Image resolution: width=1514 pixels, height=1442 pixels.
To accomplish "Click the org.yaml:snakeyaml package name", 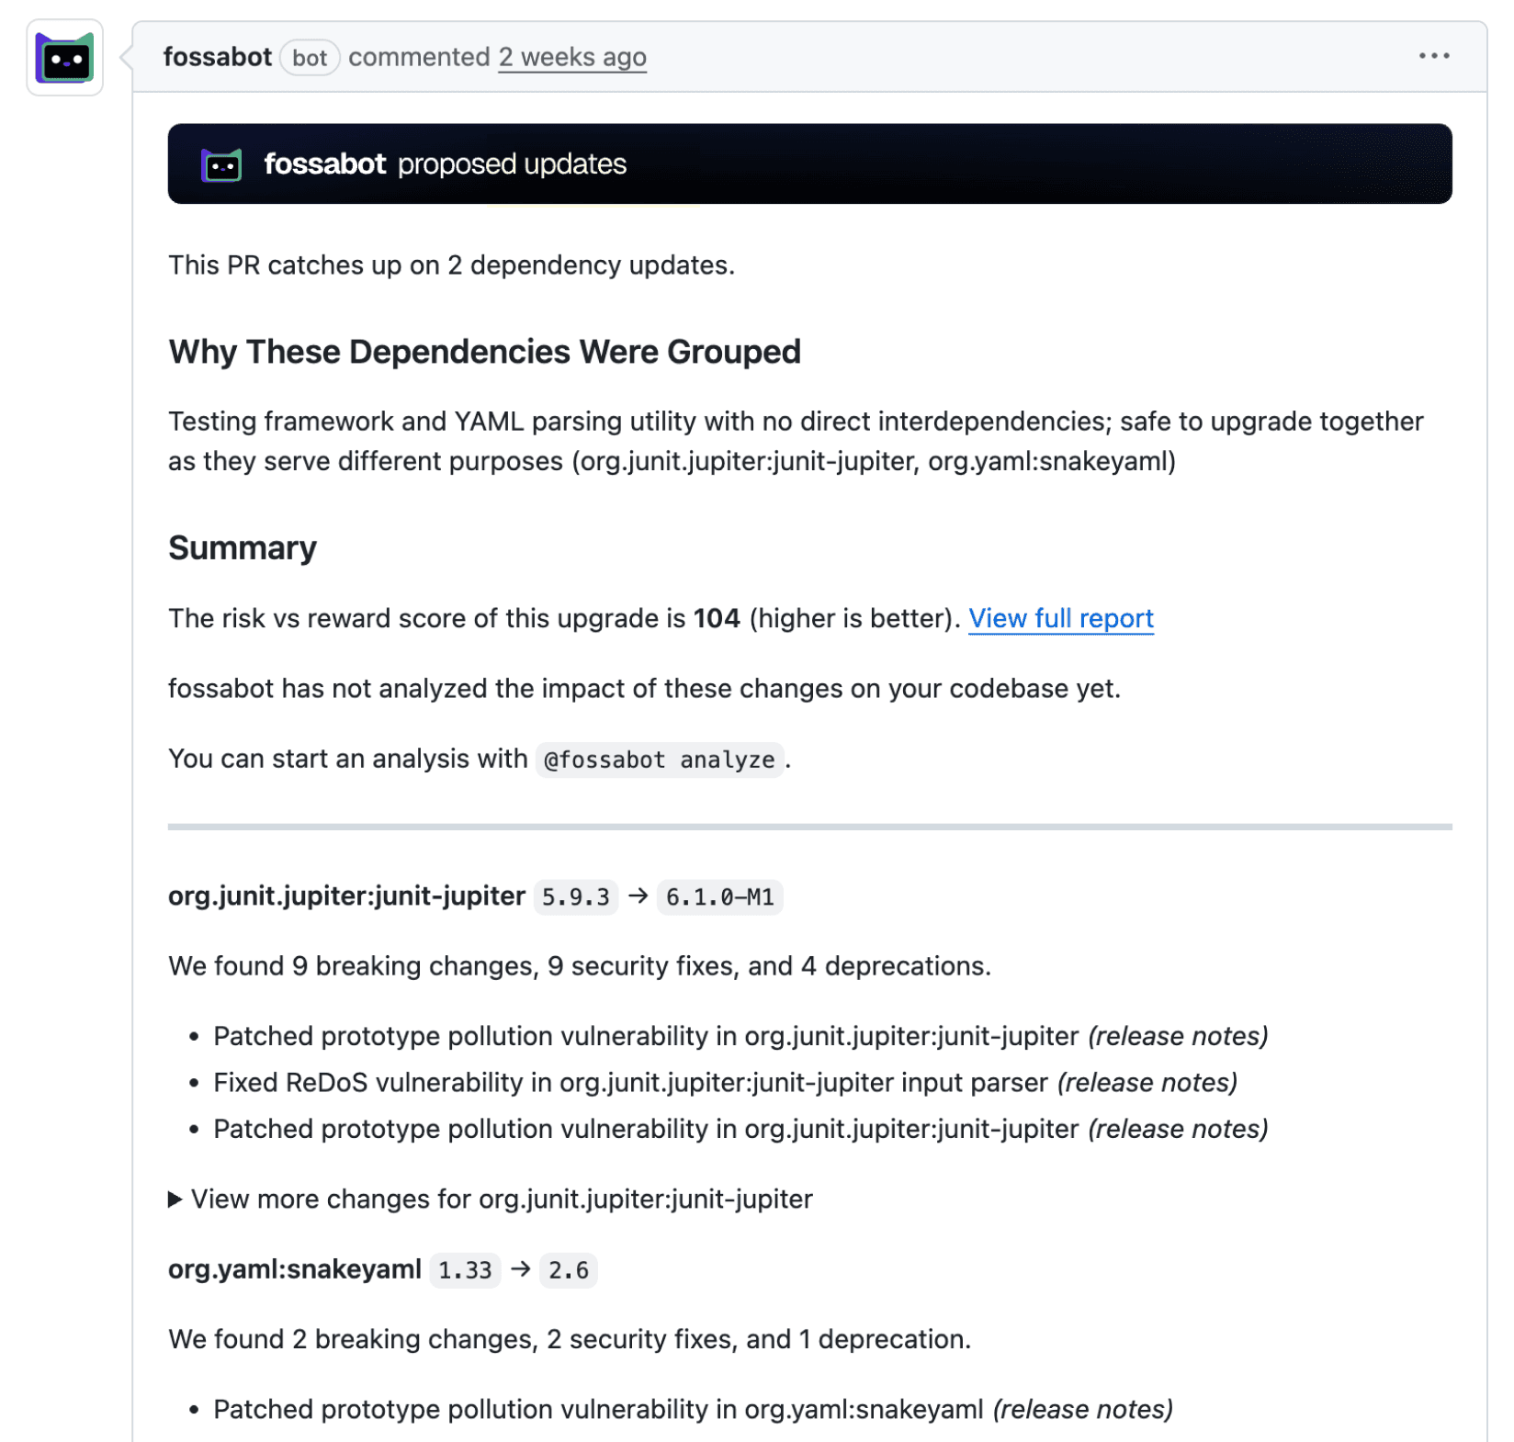I will point(294,1268).
